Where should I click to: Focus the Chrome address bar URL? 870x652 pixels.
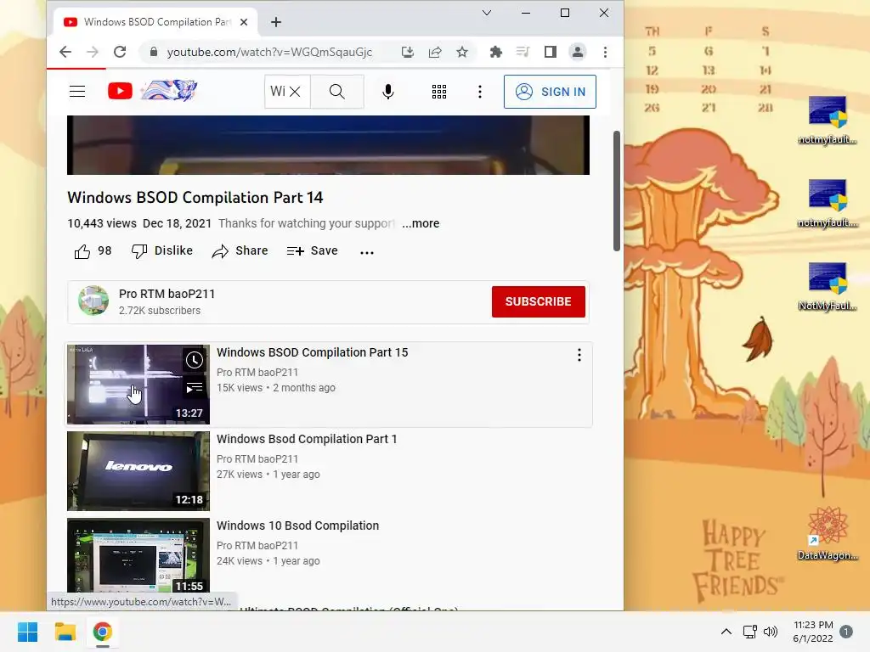pos(269,52)
